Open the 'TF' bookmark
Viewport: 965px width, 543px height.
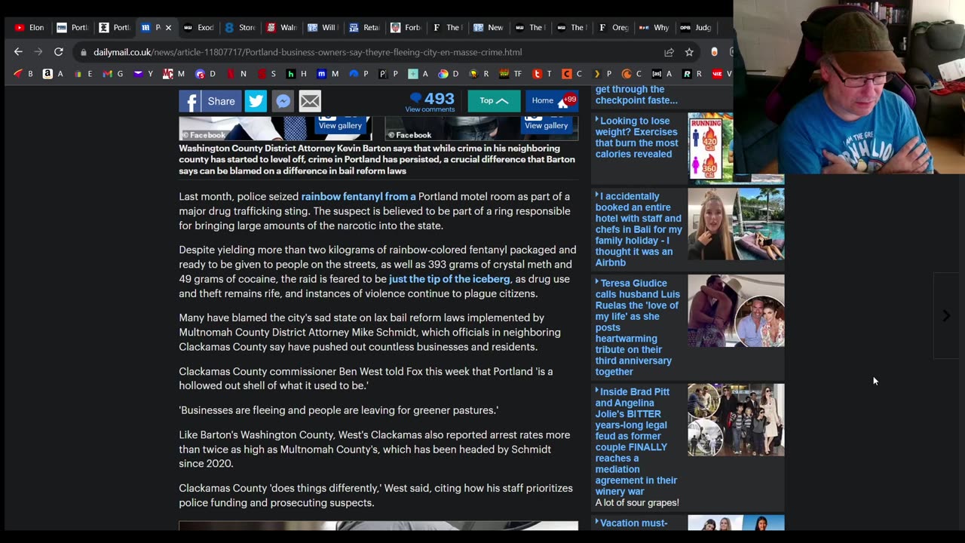[511, 74]
